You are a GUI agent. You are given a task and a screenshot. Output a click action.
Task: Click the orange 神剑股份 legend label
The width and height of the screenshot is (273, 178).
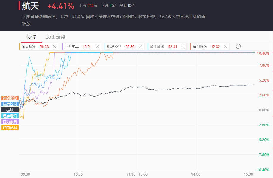tap(10, 98)
